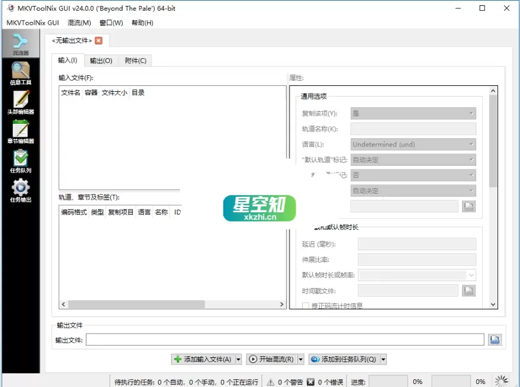The image size is (520, 387).
Task: Click the browse icon next to 输出文件
Action: click(495, 339)
